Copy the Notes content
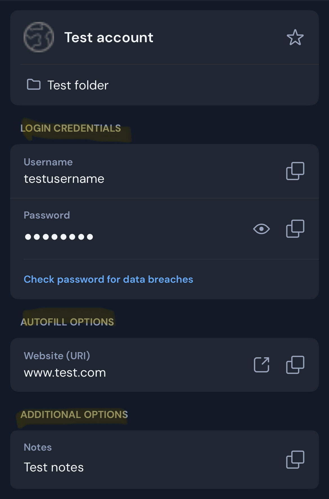 pyautogui.click(x=295, y=460)
